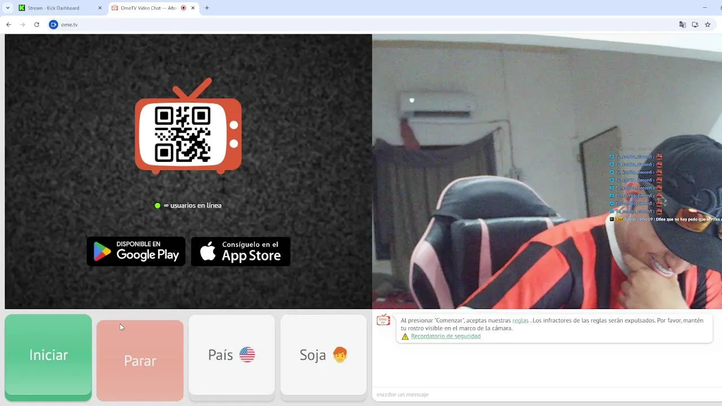Select the OmeTV Video Chat tab
Image resolution: width=722 pixels, height=406 pixels.
(x=153, y=8)
